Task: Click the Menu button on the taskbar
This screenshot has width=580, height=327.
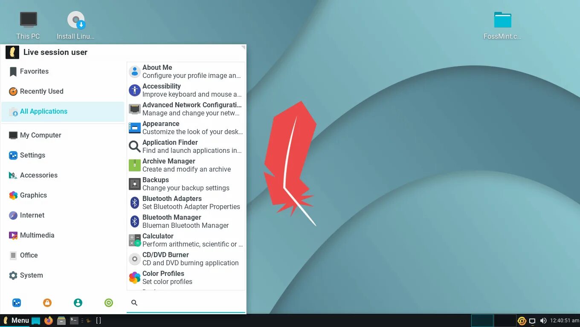Action: click(16, 321)
